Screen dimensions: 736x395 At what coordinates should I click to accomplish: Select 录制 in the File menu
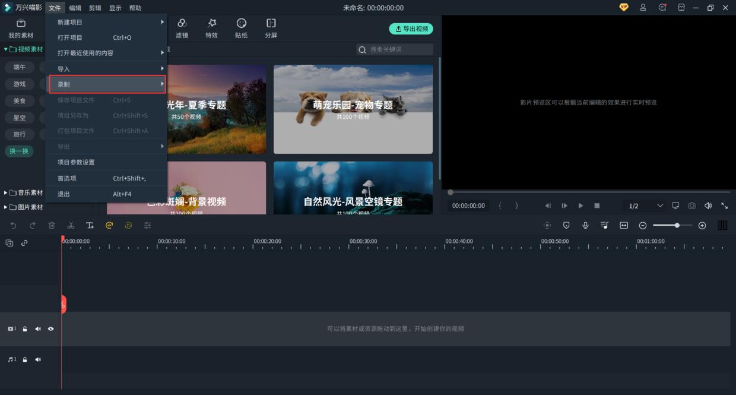point(107,84)
